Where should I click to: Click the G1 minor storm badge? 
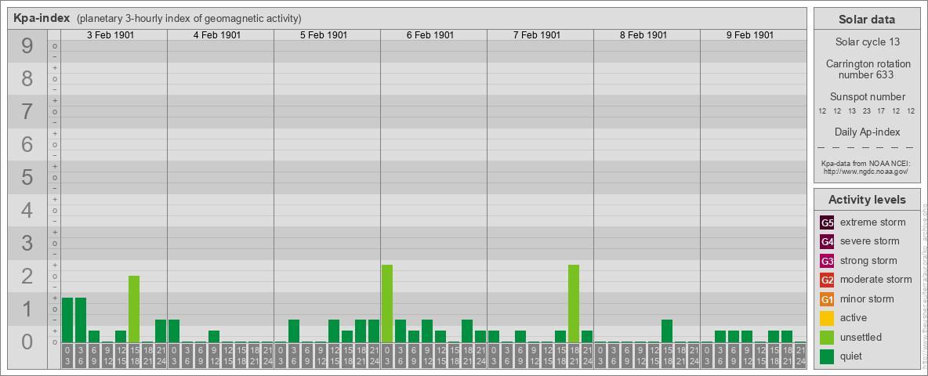827,299
